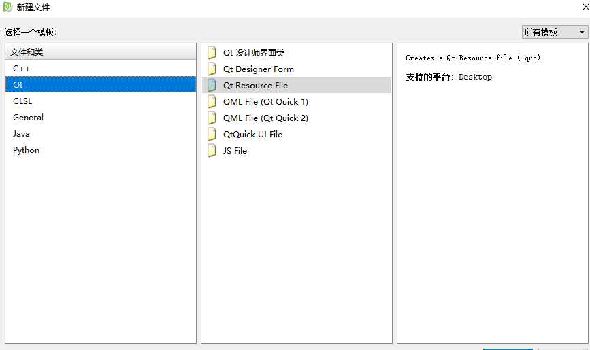Click the 文件和类 header

coord(101,52)
